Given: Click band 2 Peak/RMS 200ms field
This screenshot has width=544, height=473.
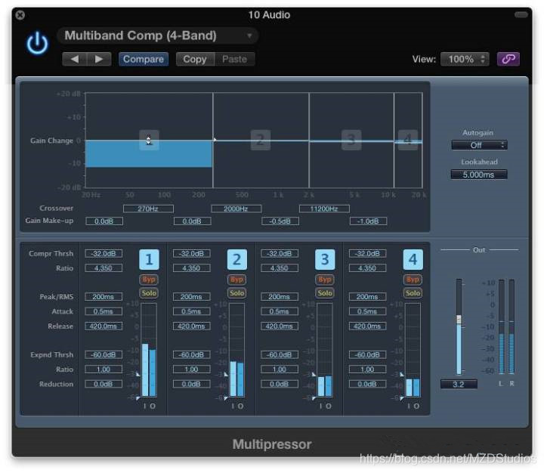Looking at the screenshot, I should [x=191, y=297].
